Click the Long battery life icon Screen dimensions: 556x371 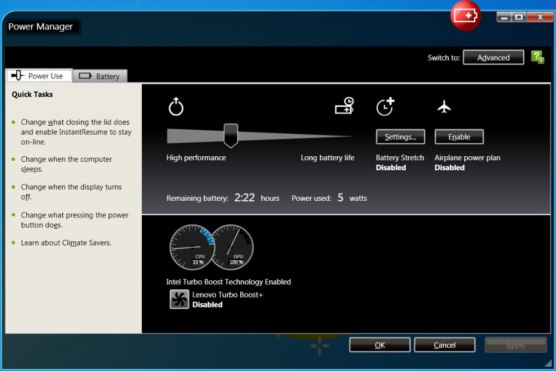pyautogui.click(x=345, y=106)
